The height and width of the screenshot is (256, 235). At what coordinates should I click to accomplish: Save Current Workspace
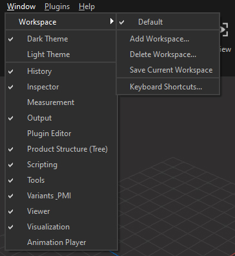point(168,70)
